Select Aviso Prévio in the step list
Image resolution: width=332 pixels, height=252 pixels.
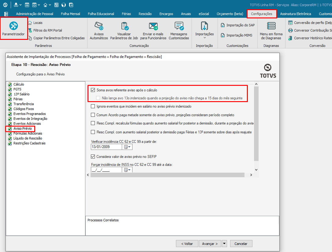pos(22,128)
